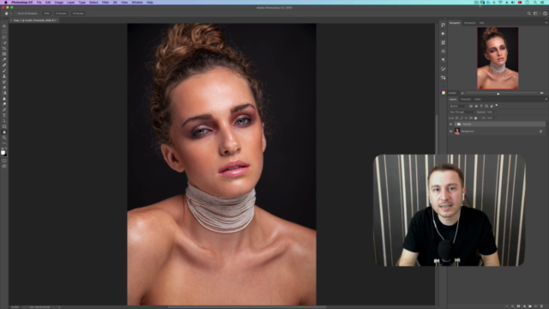
Task: Open the Layers panel flyout menu
Action: pyautogui.click(x=546, y=100)
